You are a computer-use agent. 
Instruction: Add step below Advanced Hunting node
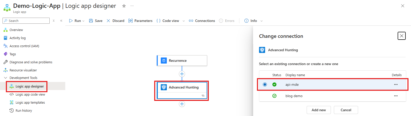[x=182, y=104]
